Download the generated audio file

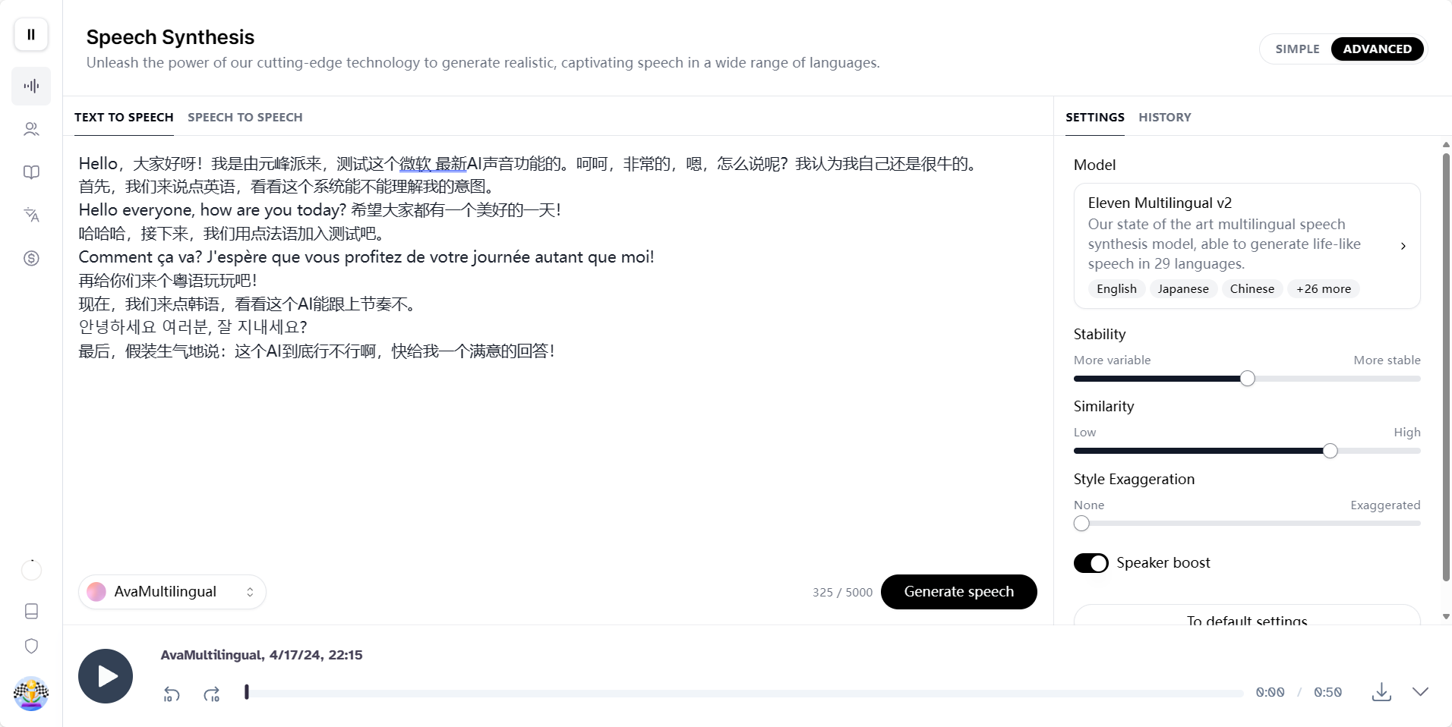point(1381,692)
